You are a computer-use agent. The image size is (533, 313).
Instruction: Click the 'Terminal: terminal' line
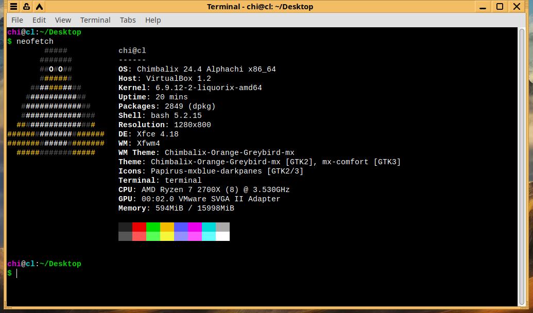[x=160, y=181]
